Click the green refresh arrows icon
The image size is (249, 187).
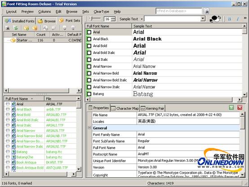pos(16,28)
